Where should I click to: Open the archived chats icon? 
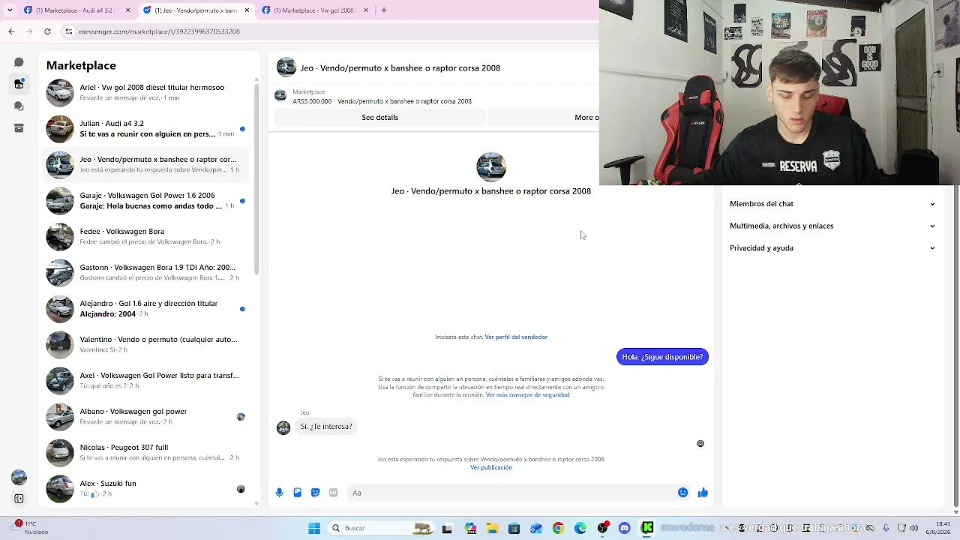coord(19,128)
